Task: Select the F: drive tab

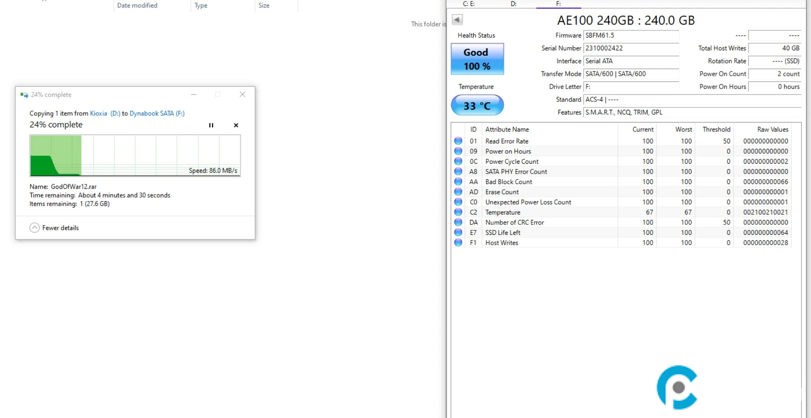Action: [558, 4]
